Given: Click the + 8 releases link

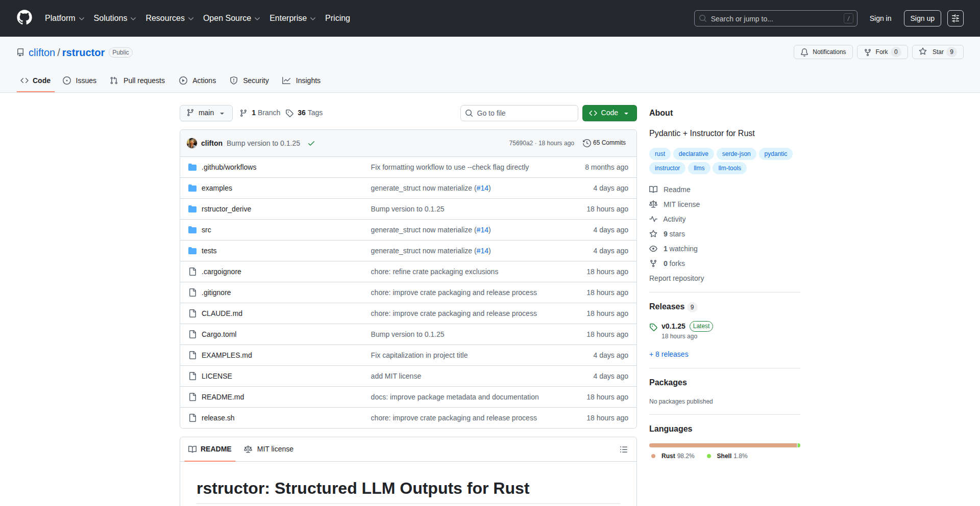Looking at the screenshot, I should point(669,354).
